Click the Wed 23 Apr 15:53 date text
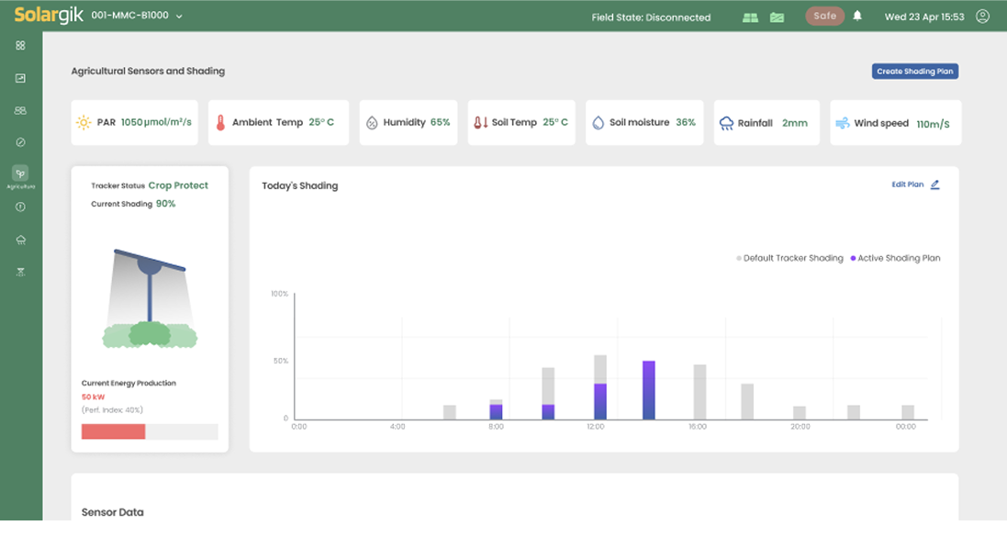 924,17
